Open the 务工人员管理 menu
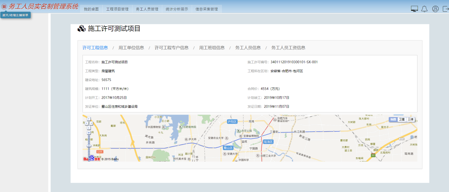 [x=147, y=9]
